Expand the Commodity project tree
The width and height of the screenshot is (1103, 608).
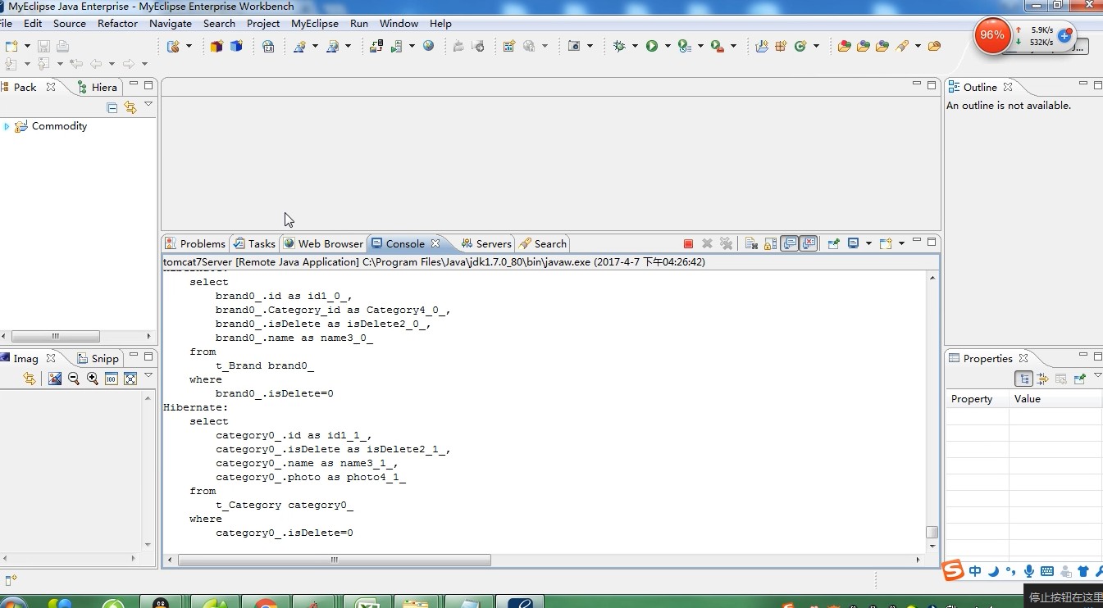(x=7, y=126)
